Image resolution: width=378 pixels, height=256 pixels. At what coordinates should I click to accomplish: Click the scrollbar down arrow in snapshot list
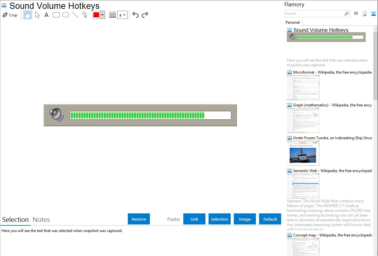[375, 253]
